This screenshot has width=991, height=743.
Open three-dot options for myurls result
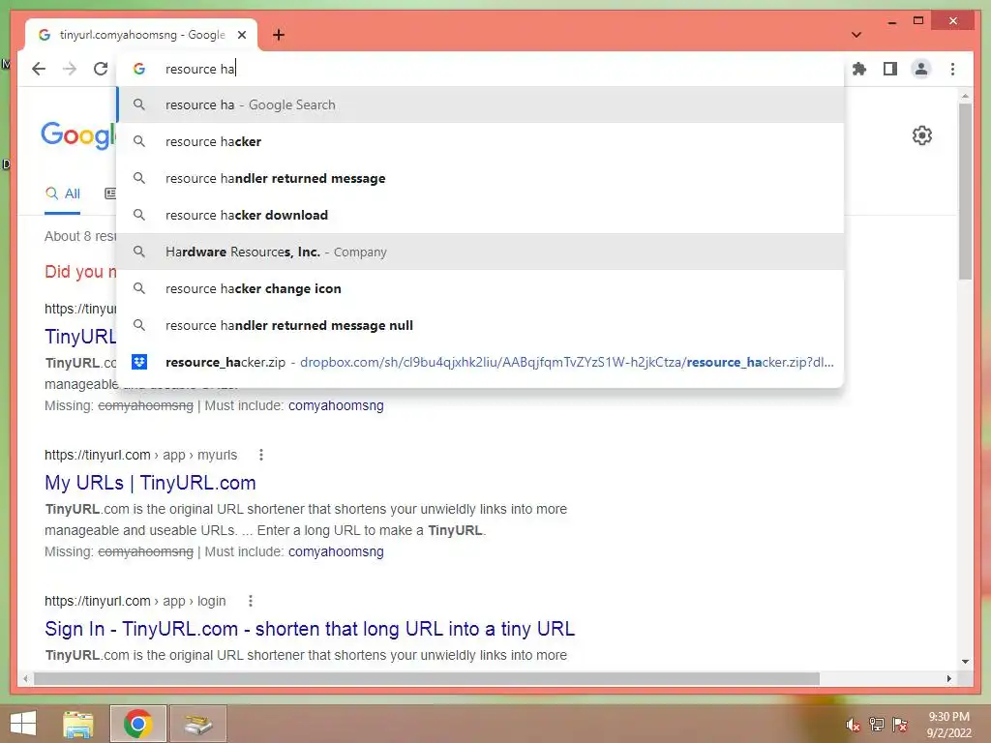[261, 455]
